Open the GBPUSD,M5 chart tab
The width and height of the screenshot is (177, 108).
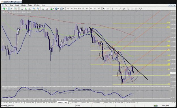[41, 102]
